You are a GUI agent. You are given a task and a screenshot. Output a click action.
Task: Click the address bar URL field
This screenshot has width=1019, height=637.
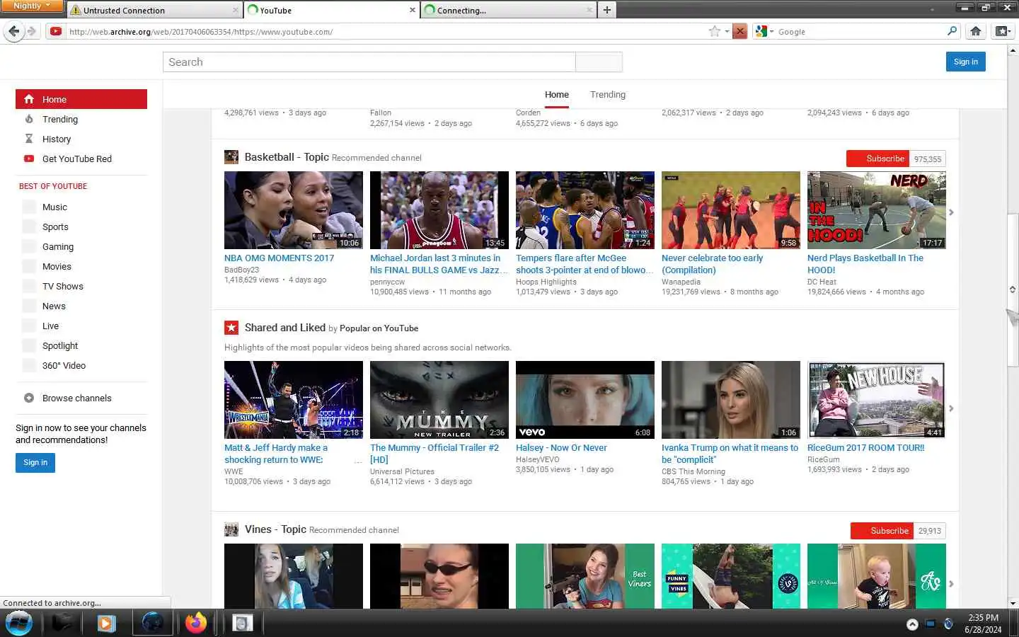386,31
